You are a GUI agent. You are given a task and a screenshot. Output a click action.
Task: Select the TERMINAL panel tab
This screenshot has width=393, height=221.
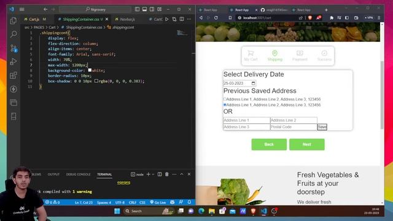click(104, 174)
